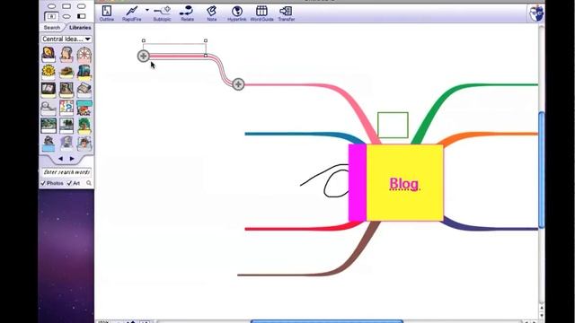
Task: Pick the round wheel window symbol
Action: [84, 55]
